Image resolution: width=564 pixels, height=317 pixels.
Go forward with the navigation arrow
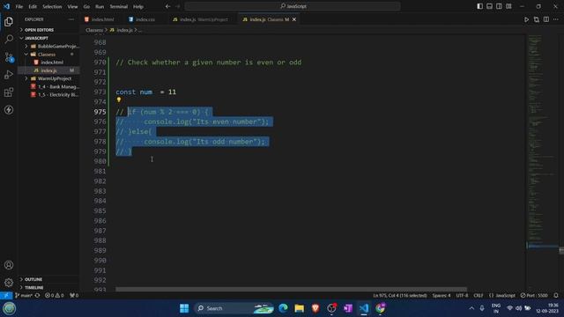click(x=178, y=6)
